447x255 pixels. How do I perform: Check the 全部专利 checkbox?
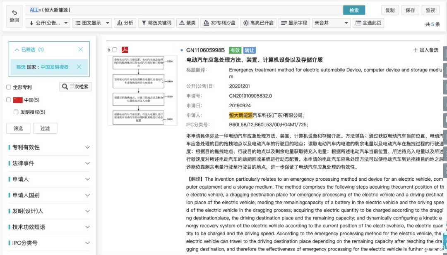pyautogui.click(x=9, y=87)
